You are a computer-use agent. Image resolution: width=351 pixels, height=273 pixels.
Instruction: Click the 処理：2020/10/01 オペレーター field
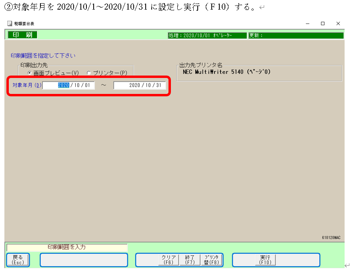coord(207,36)
